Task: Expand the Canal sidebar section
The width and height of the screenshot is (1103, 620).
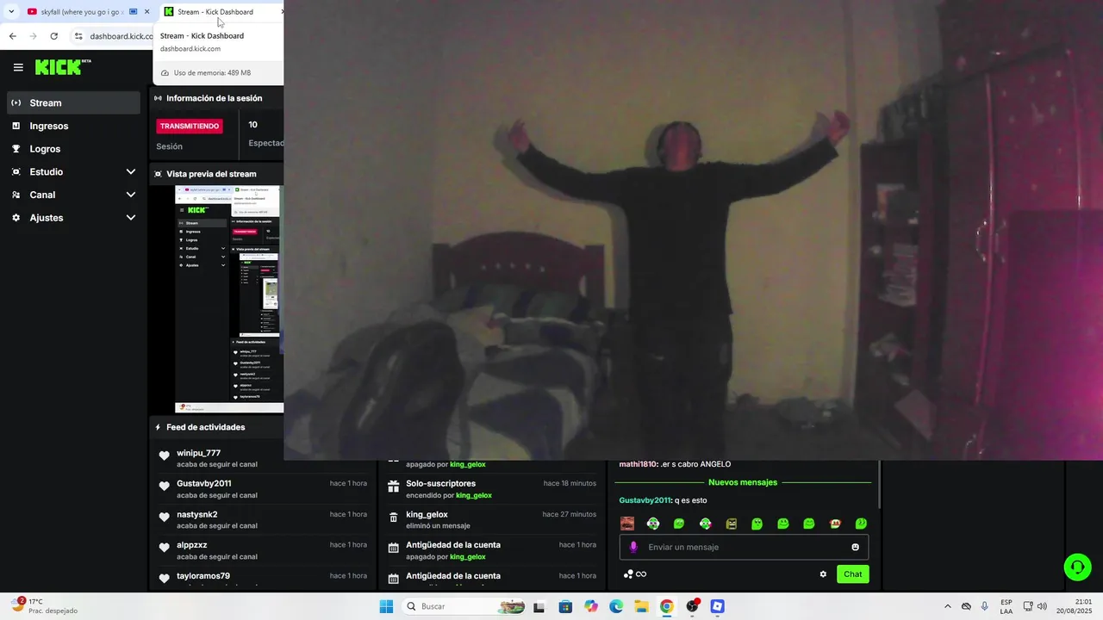Action: pyautogui.click(x=73, y=195)
